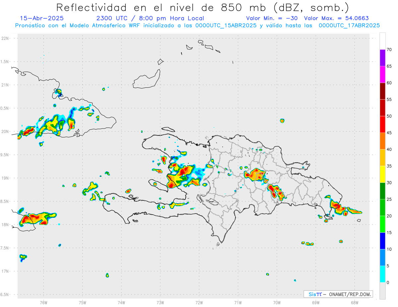Select the '75W' longitude label
This screenshot has height=307, width=398.
click(x=83, y=302)
